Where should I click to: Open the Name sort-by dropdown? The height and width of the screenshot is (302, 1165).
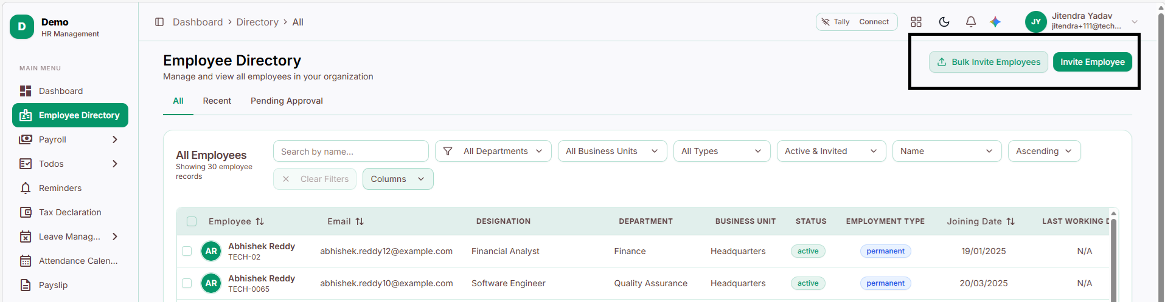[947, 151]
